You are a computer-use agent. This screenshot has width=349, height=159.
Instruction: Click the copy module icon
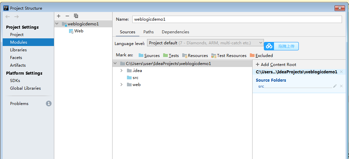tap(76, 16)
